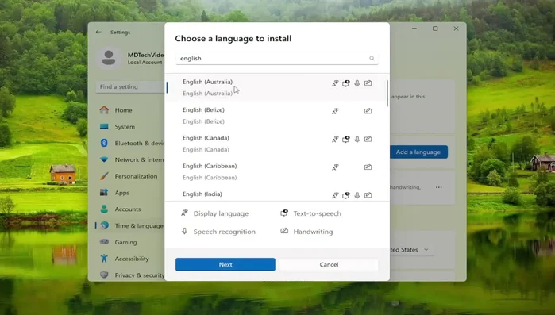Viewport: 555px width, 315px height.
Task: Click the user profile avatar in Settings
Action: point(109,58)
